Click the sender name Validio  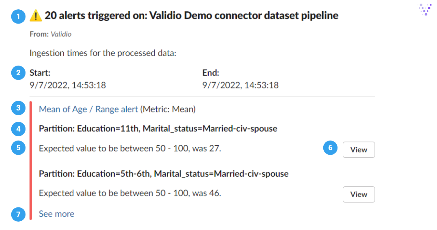[x=61, y=34]
